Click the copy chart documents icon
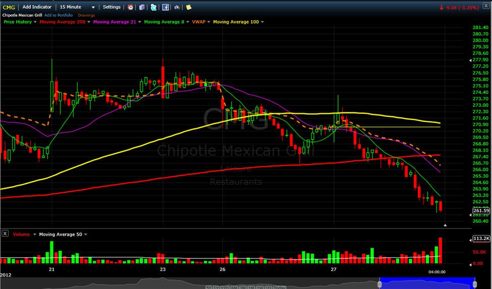492x289 pixels. [142, 7]
